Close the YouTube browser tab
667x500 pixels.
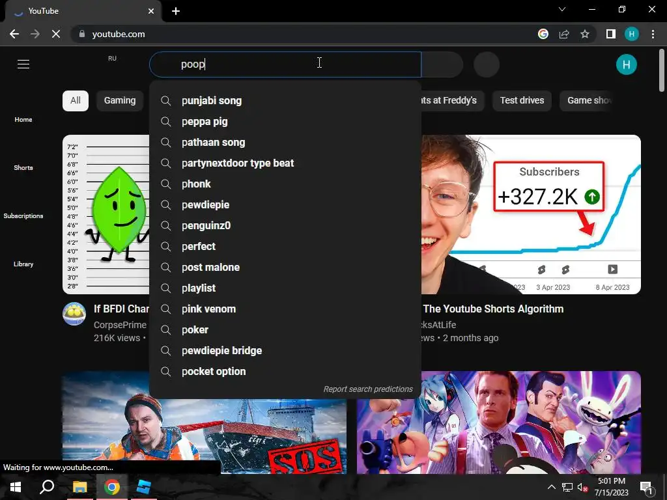[151, 11]
